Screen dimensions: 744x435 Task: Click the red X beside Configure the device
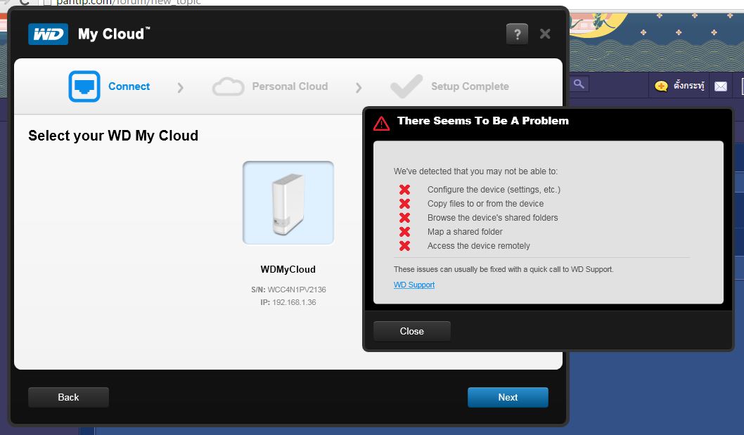pyautogui.click(x=405, y=190)
